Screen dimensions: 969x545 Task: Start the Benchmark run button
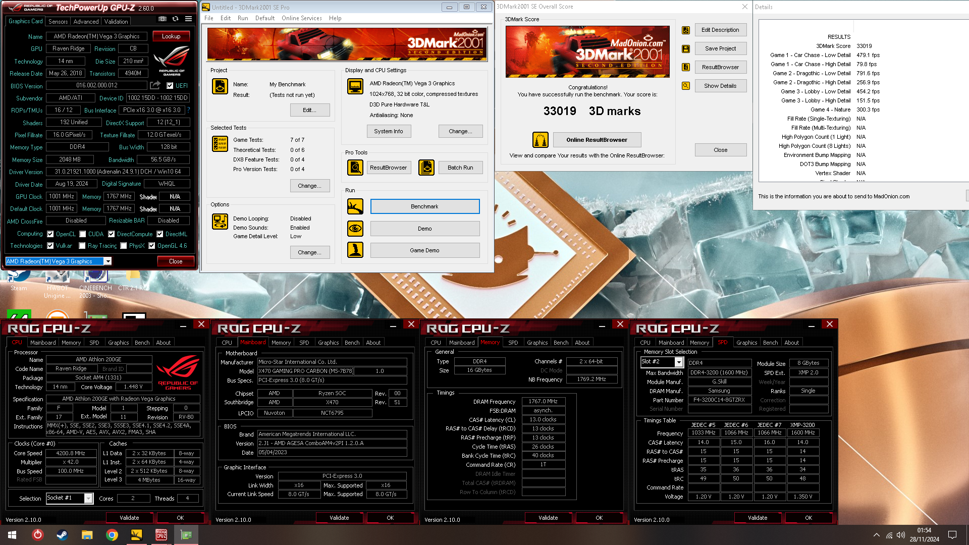(x=425, y=206)
